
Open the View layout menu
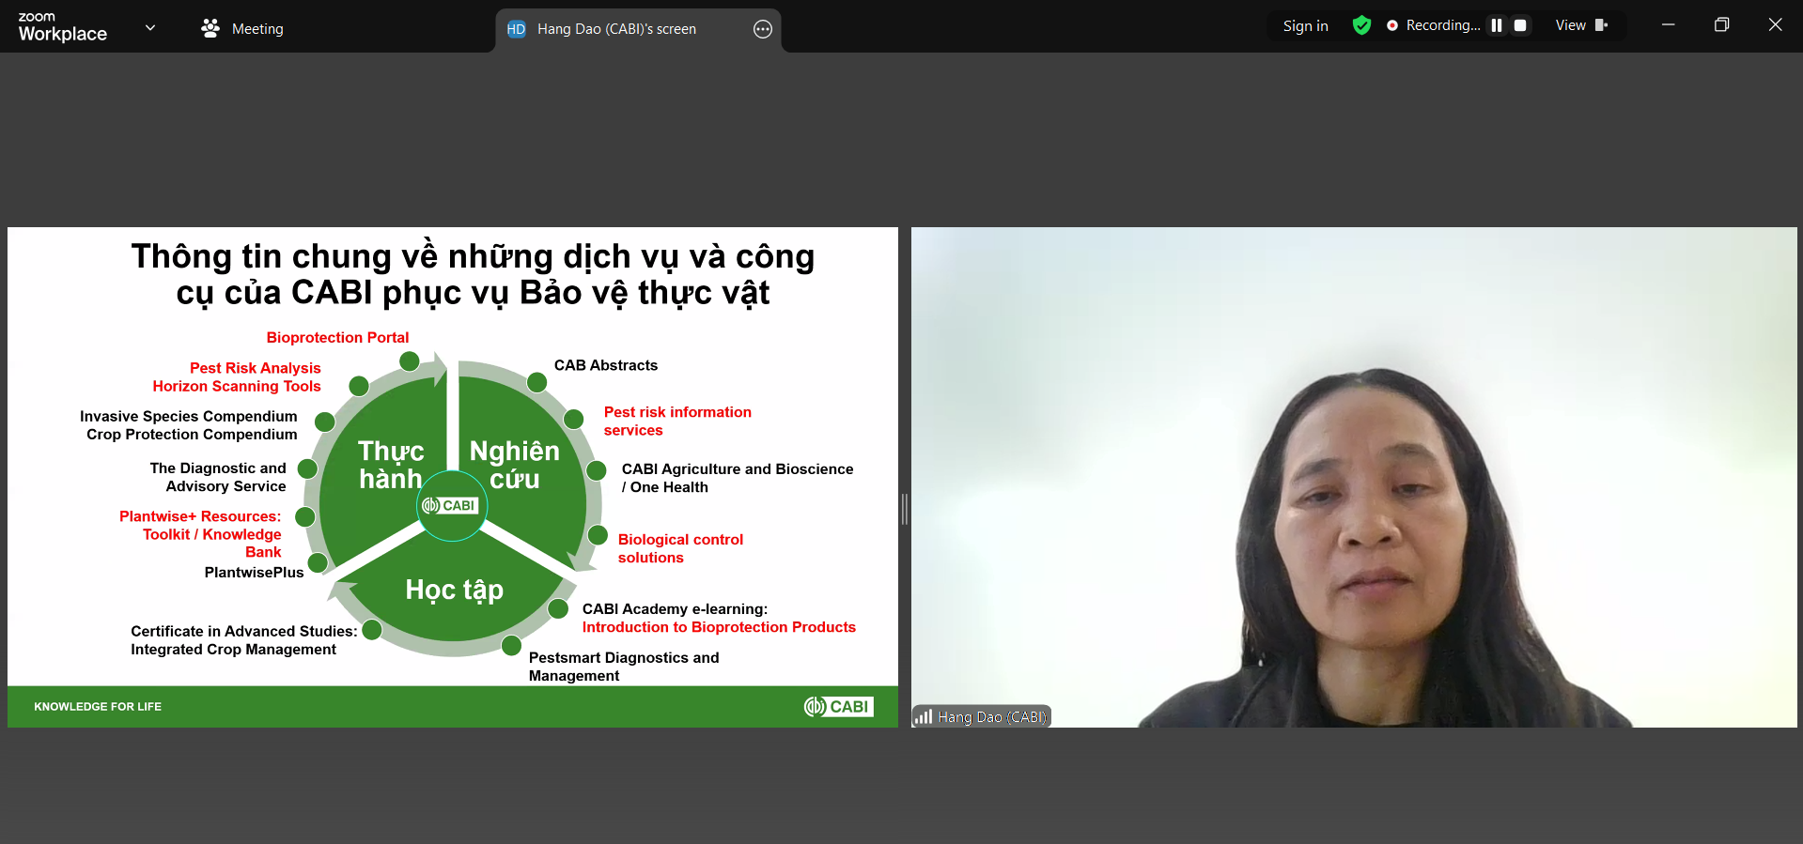point(1581,25)
